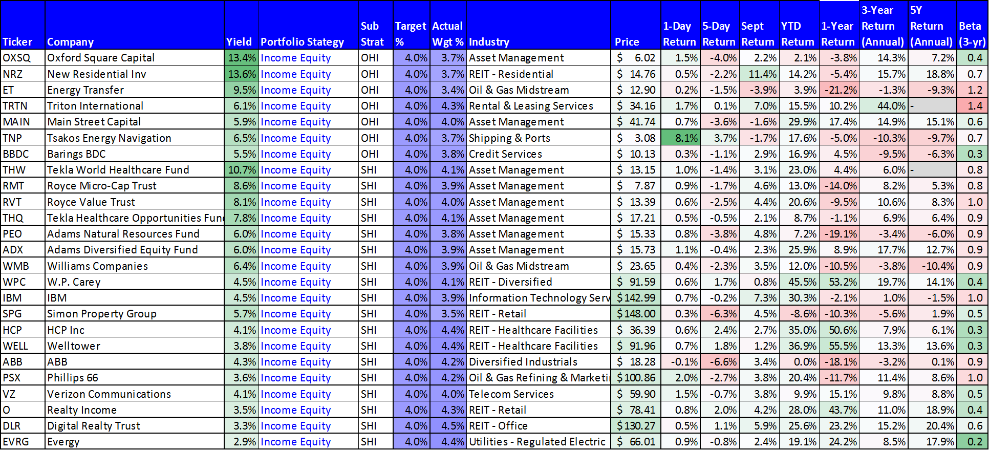Click the WELL ticker cell

click(x=23, y=346)
